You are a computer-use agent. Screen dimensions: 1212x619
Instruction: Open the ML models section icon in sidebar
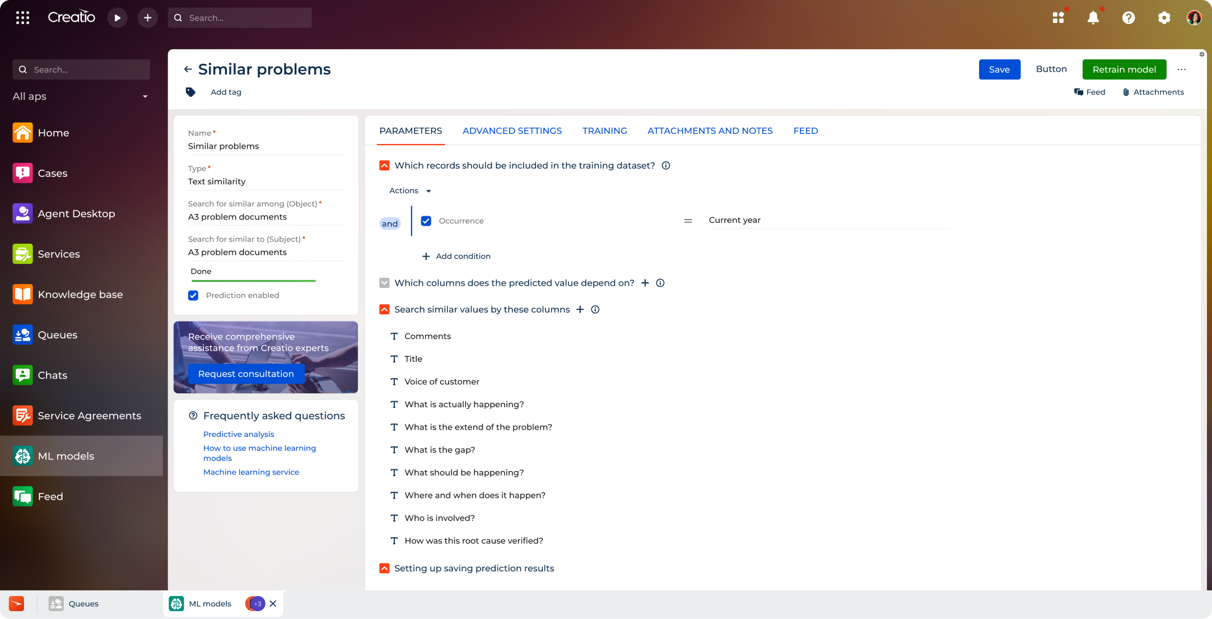click(x=22, y=456)
